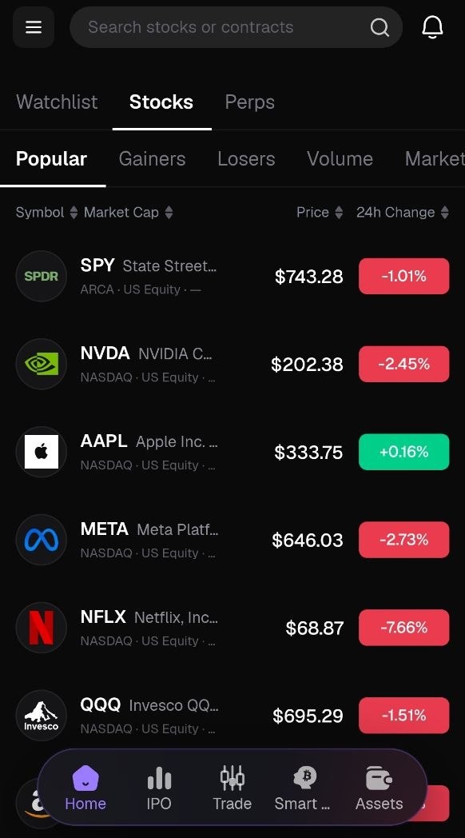The width and height of the screenshot is (465, 838).
Task: Tap the NVIDIA logo icon
Action: 42,365
